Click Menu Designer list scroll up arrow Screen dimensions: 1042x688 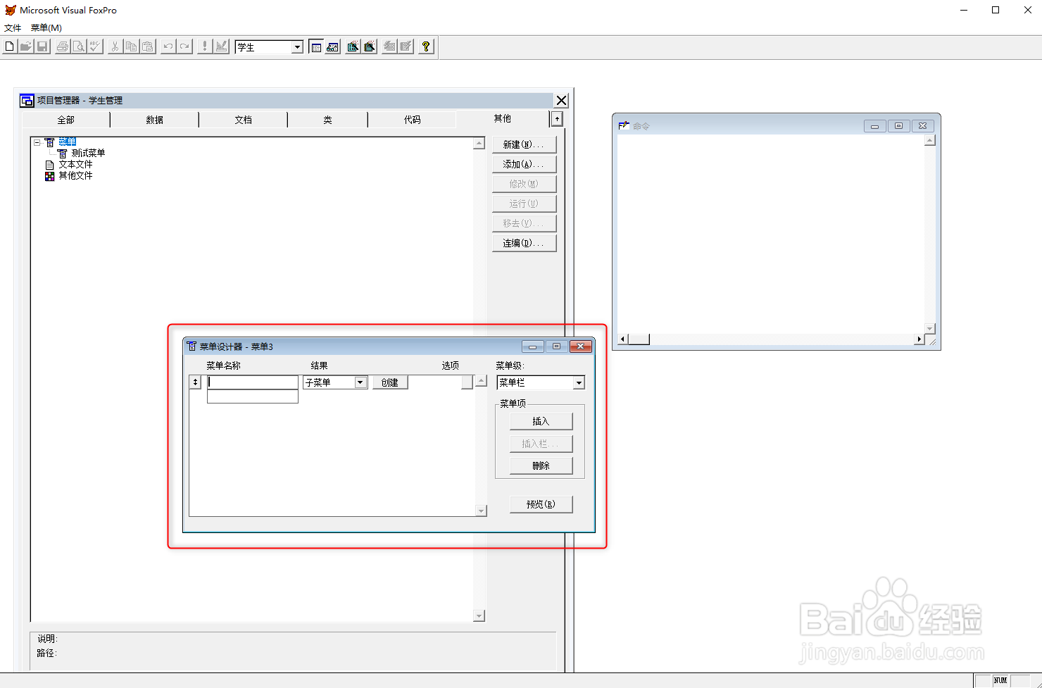(x=482, y=381)
